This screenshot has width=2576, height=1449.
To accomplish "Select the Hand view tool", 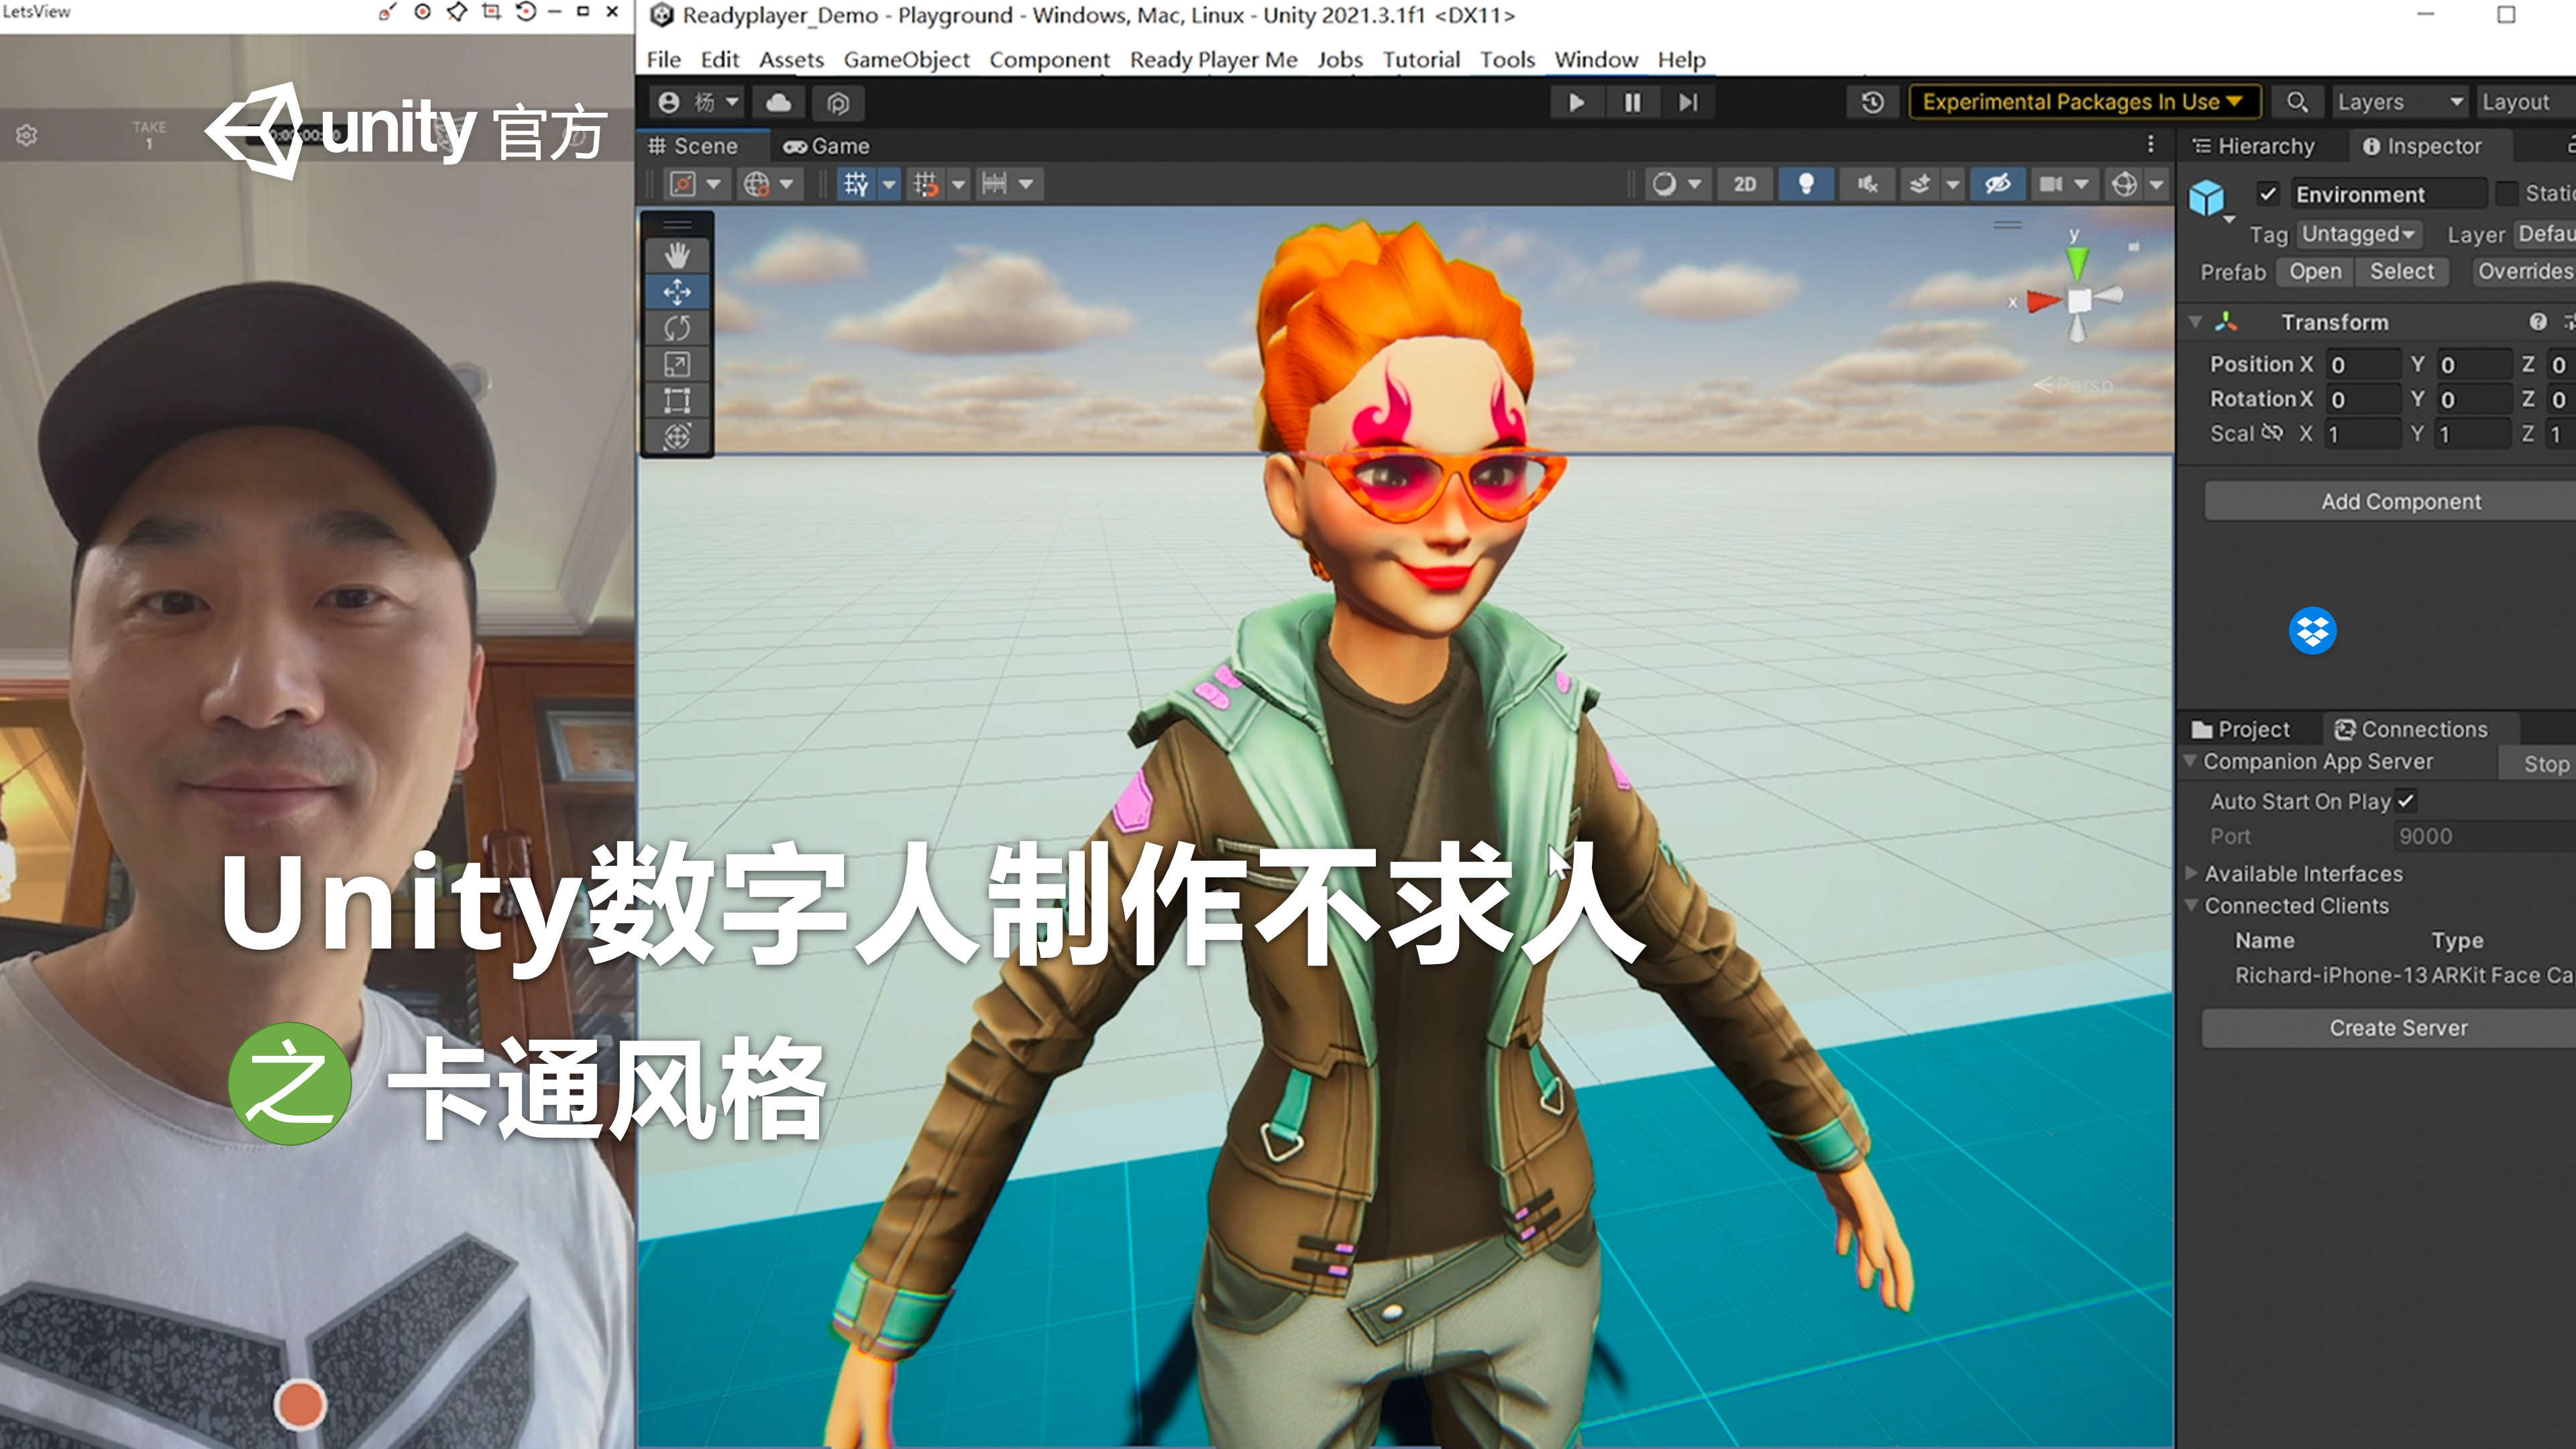I will pyautogui.click(x=677, y=256).
